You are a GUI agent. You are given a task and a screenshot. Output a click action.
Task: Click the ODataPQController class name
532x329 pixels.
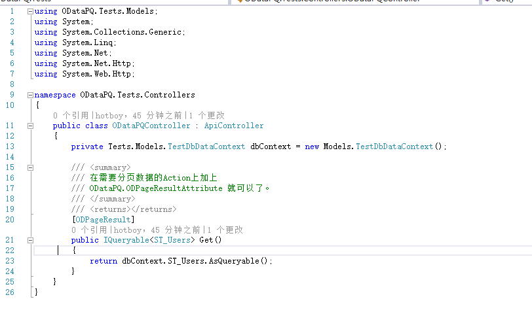[151, 126]
